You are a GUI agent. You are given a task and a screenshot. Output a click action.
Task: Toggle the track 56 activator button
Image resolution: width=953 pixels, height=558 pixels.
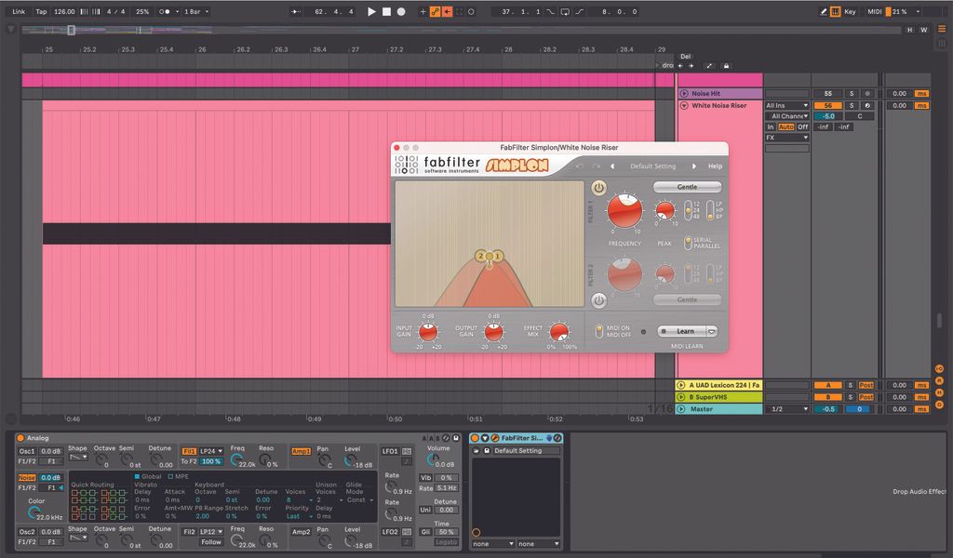click(x=827, y=106)
